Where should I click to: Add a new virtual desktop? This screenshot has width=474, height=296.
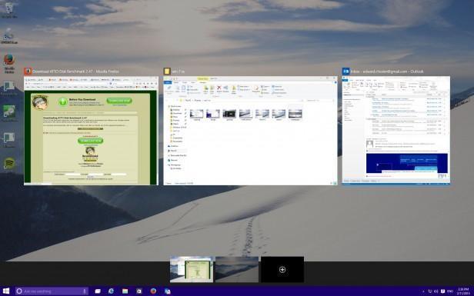(282, 269)
